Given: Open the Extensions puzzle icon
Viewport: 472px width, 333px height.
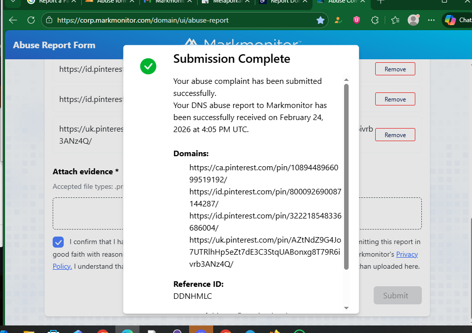Looking at the screenshot, I should point(375,20).
